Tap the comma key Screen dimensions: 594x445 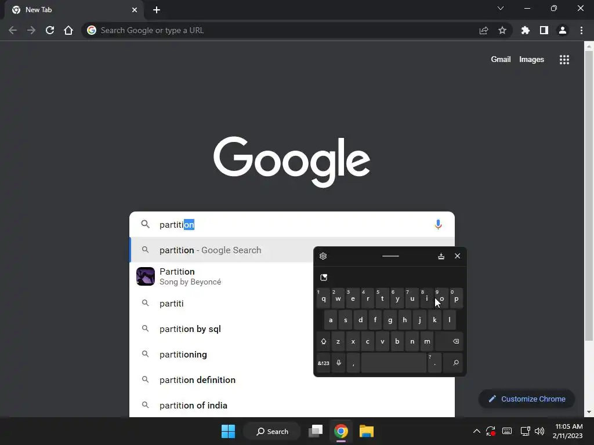click(353, 363)
